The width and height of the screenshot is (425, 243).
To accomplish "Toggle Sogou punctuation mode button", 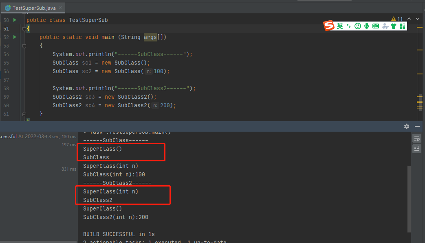I will coord(348,26).
